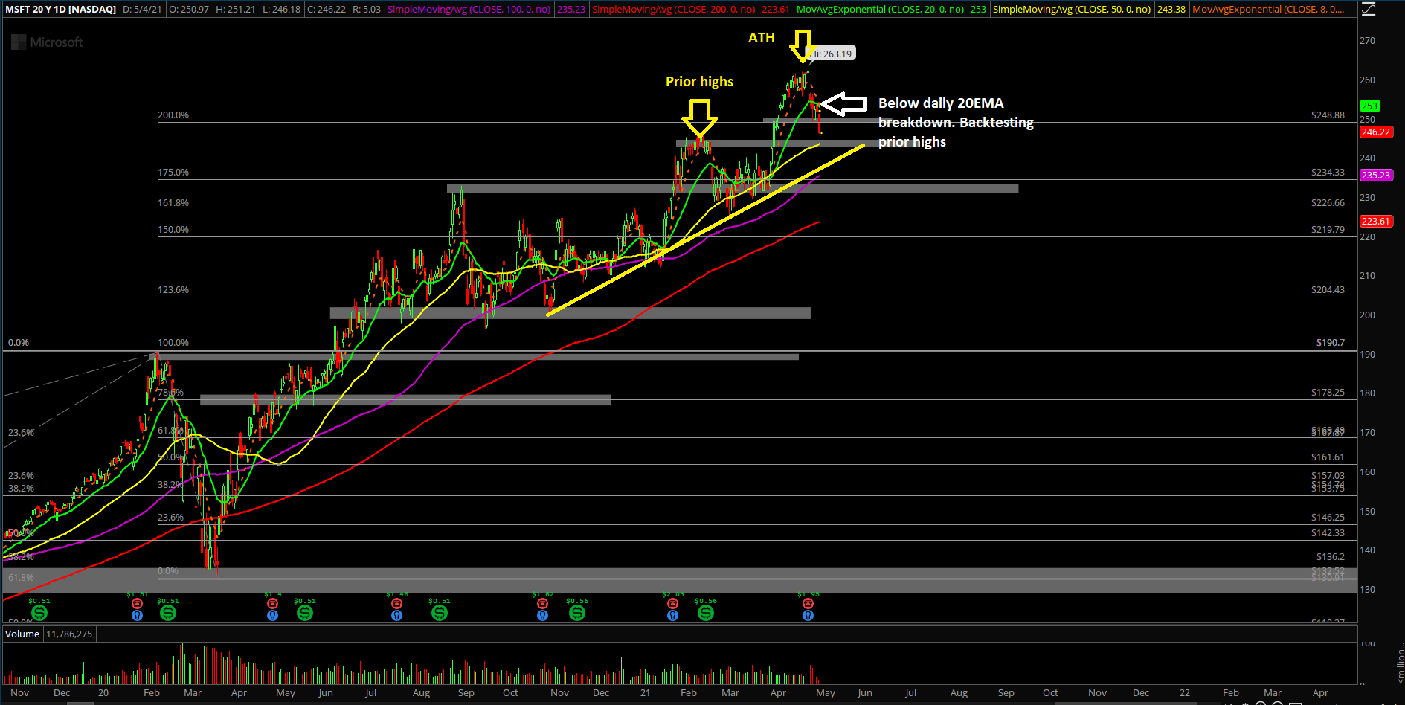Click SimpleMovingAvg (CLOSE, 200) study label

coord(674,9)
